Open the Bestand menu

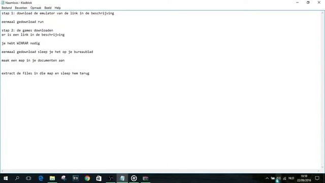click(x=7, y=8)
